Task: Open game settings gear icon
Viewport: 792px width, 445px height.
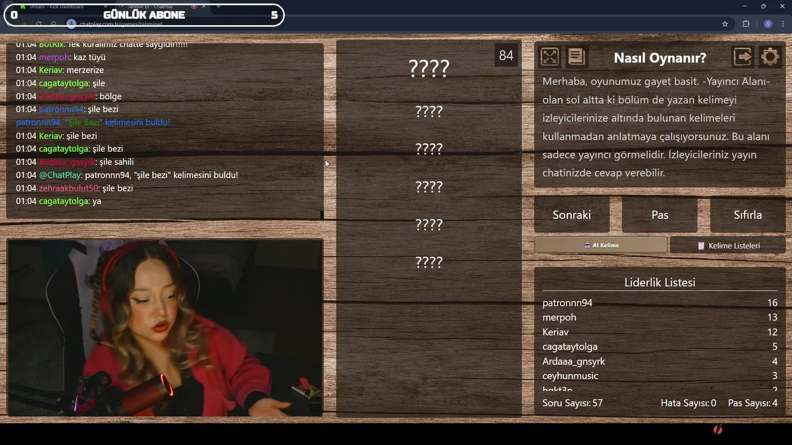Action: pos(770,57)
